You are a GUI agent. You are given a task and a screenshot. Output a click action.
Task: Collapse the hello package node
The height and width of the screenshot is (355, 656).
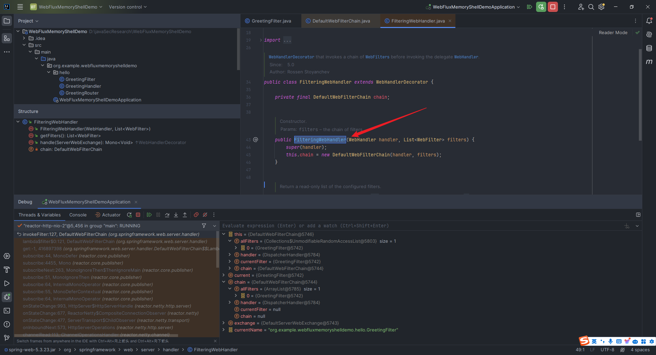coord(49,72)
